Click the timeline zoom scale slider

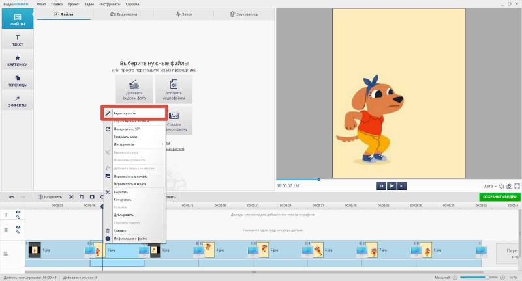click(478, 277)
